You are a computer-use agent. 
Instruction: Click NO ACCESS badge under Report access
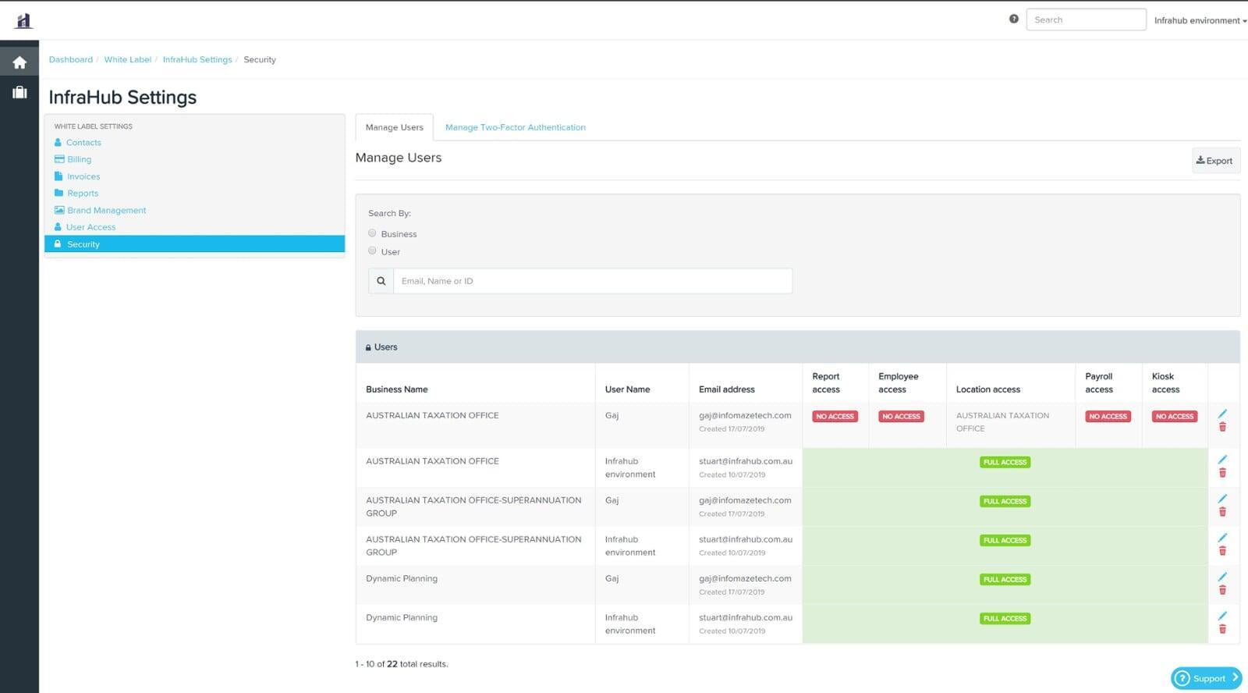(x=835, y=416)
